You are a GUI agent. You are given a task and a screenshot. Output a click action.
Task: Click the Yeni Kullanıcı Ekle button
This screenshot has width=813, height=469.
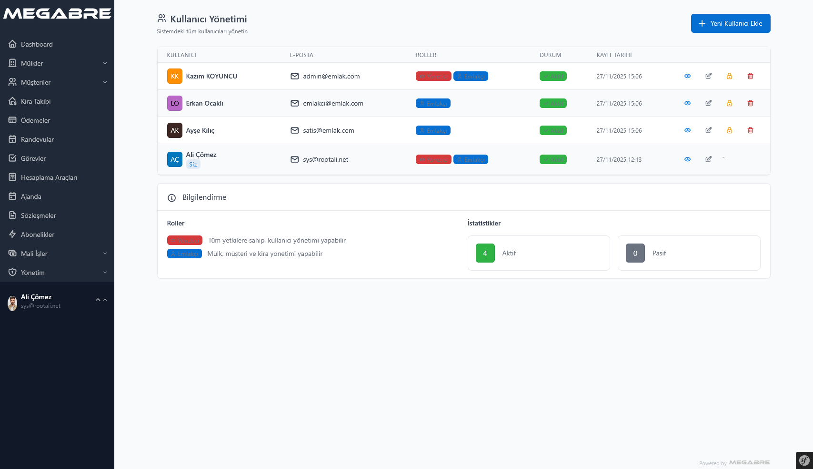pyautogui.click(x=730, y=23)
